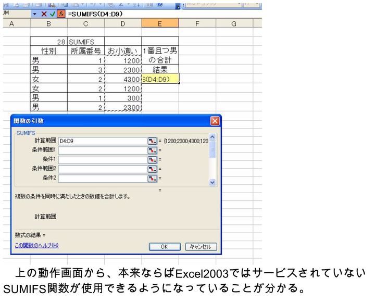The height and width of the screenshot is (303, 375).
Task: Click the 条件1 range selector icon
Action: [152, 160]
